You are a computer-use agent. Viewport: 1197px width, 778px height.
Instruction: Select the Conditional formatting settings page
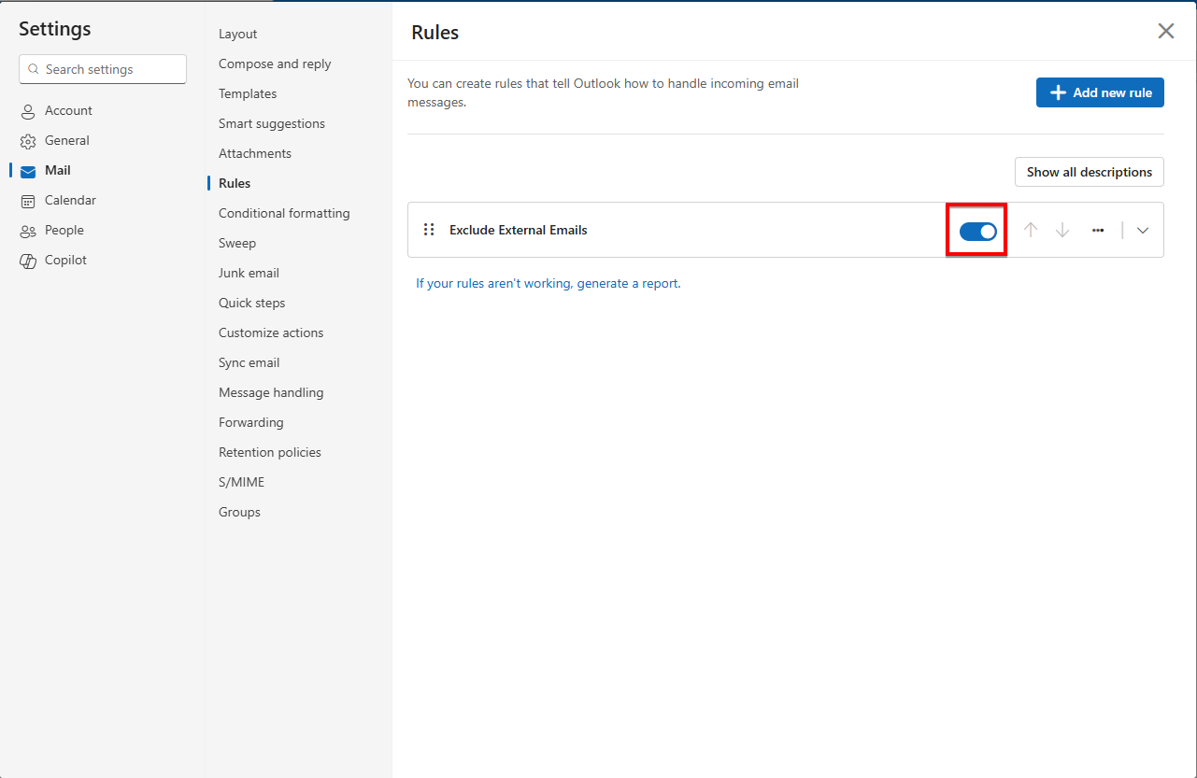(283, 213)
